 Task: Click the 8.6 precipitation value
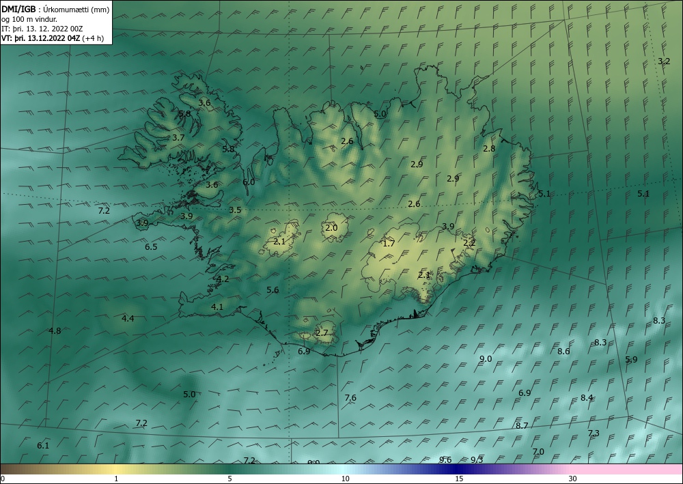(563, 352)
